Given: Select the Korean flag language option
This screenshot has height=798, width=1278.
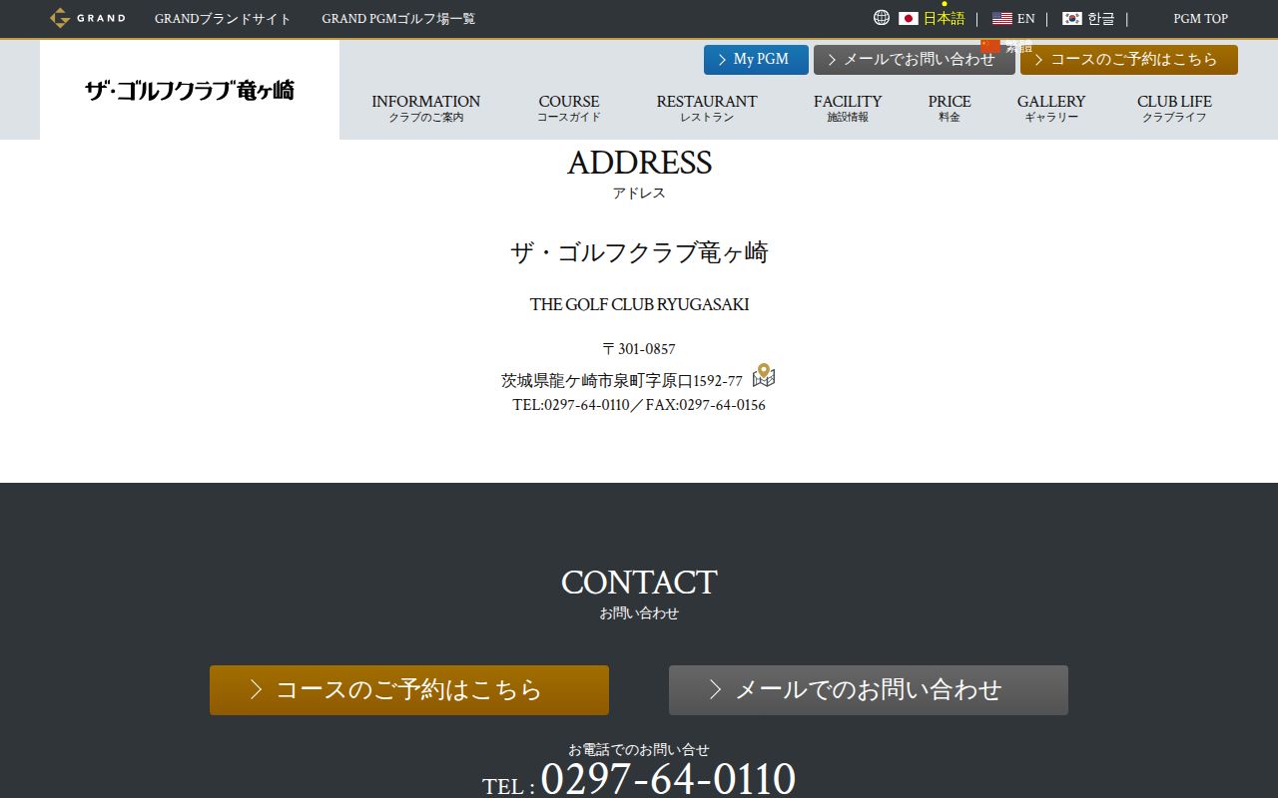Looking at the screenshot, I should point(1072,18).
